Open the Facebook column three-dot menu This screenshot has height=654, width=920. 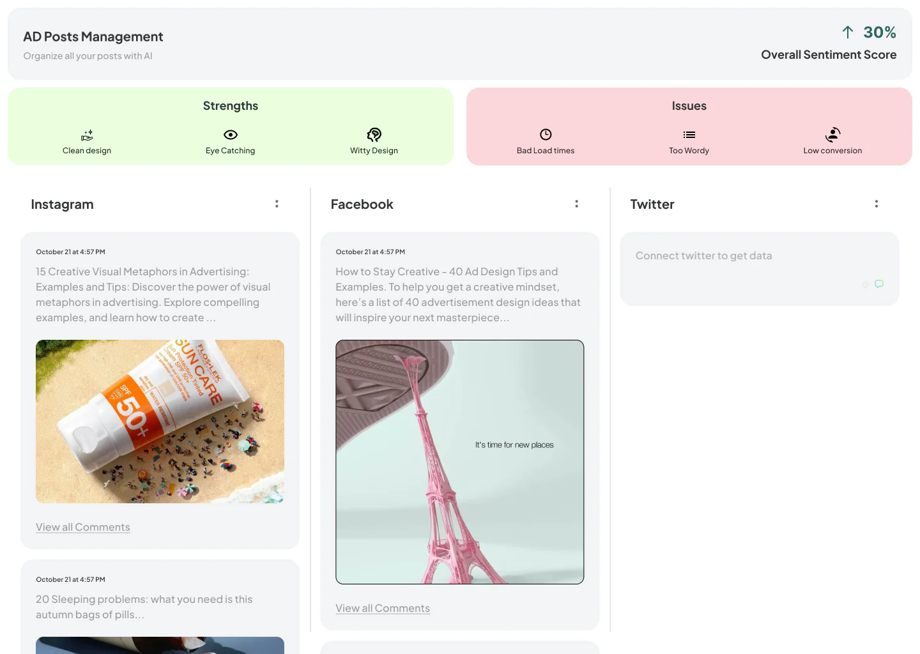coord(576,204)
